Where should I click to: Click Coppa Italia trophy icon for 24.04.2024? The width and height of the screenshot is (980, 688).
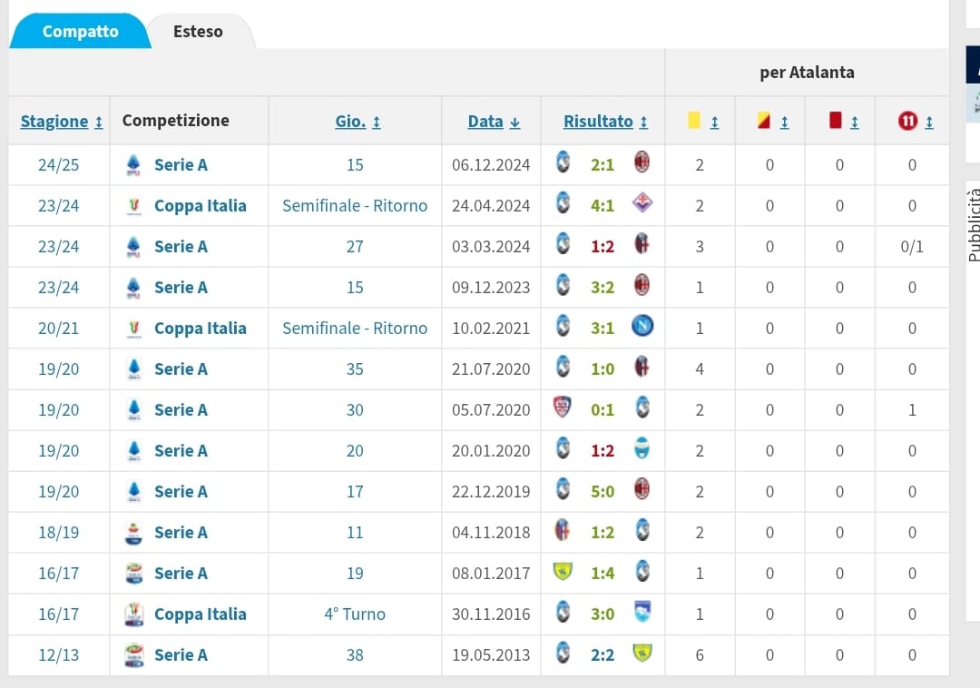tap(133, 206)
